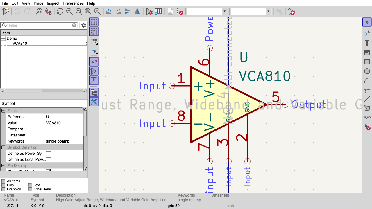
Task: Pick the Add Text Box tool
Action: coord(367,53)
